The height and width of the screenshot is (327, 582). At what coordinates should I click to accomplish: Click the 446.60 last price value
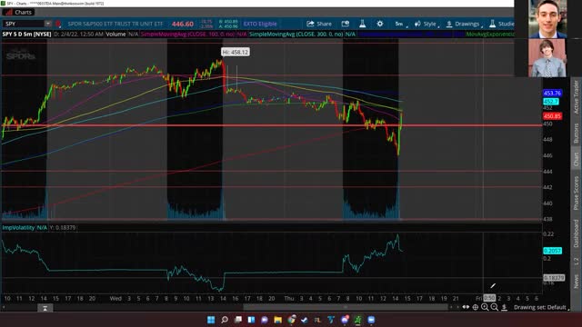[x=183, y=24]
